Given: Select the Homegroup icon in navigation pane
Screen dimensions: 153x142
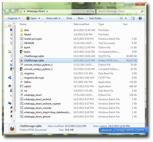Looking at the screenshot, I should (x=10, y=77).
